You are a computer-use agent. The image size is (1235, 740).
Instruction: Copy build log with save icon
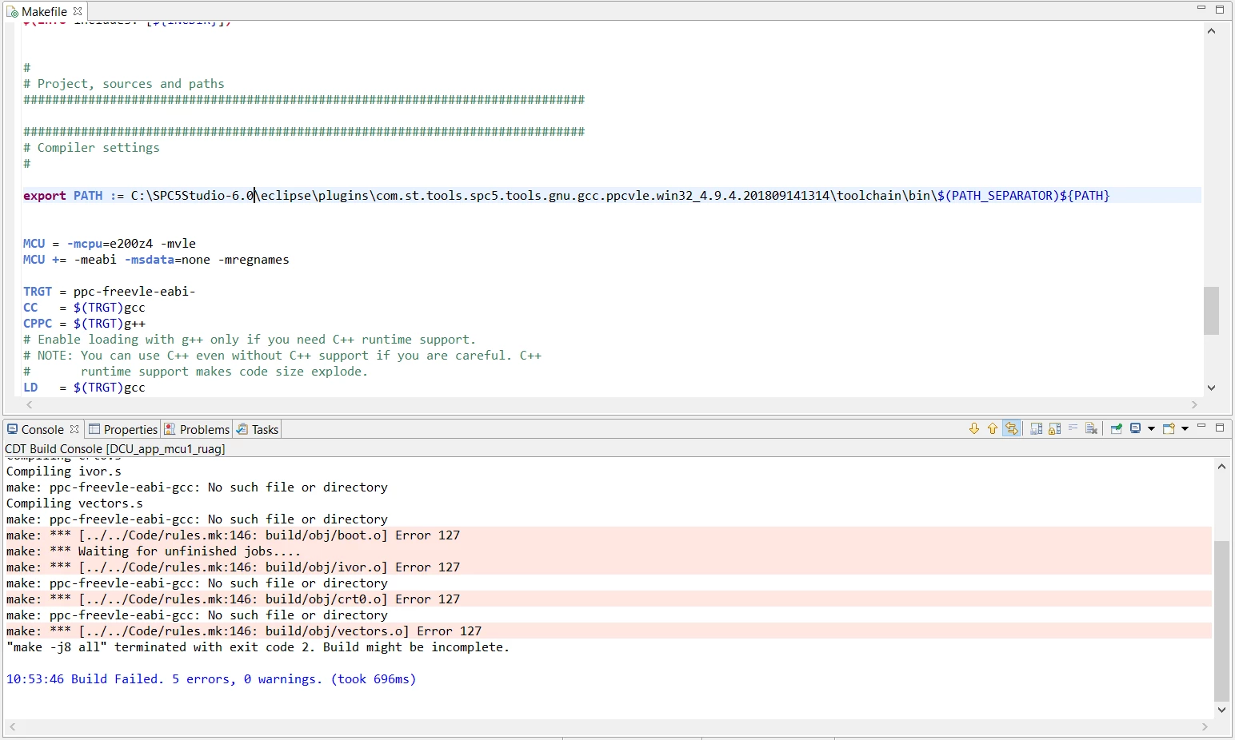[1037, 429]
